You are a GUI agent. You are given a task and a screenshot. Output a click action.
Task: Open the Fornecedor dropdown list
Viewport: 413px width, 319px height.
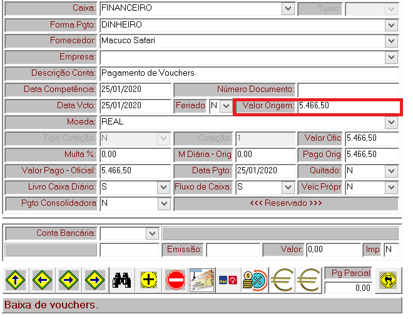[392, 41]
